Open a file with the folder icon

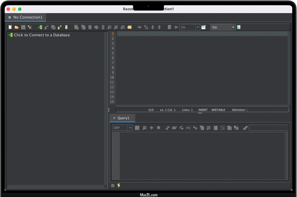(x=17, y=27)
